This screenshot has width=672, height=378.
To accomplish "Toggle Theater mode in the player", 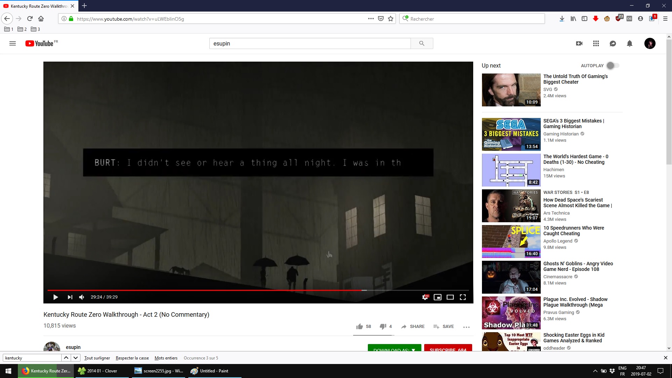I will pos(450,297).
